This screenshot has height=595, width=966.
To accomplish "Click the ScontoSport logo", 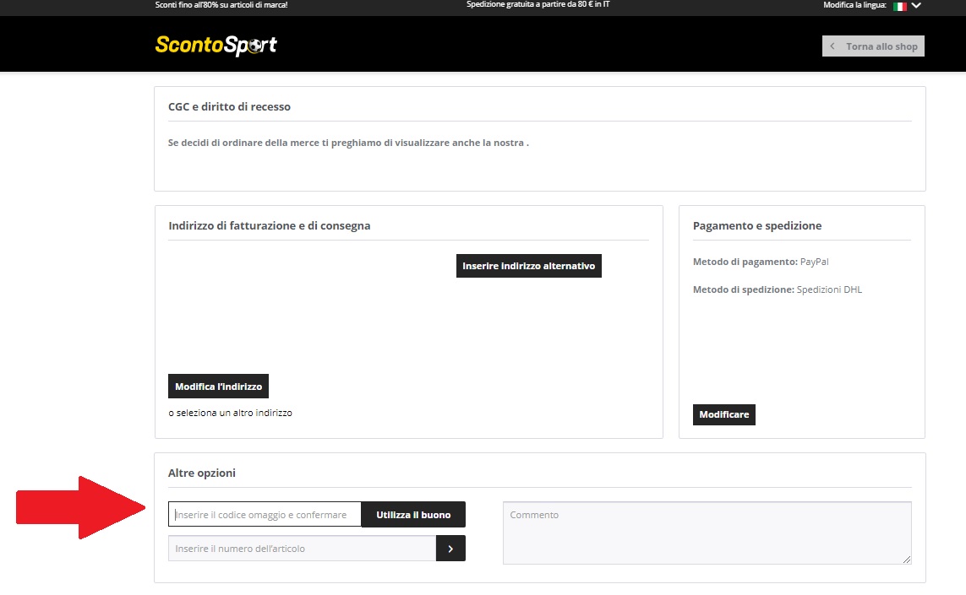I will [216, 46].
